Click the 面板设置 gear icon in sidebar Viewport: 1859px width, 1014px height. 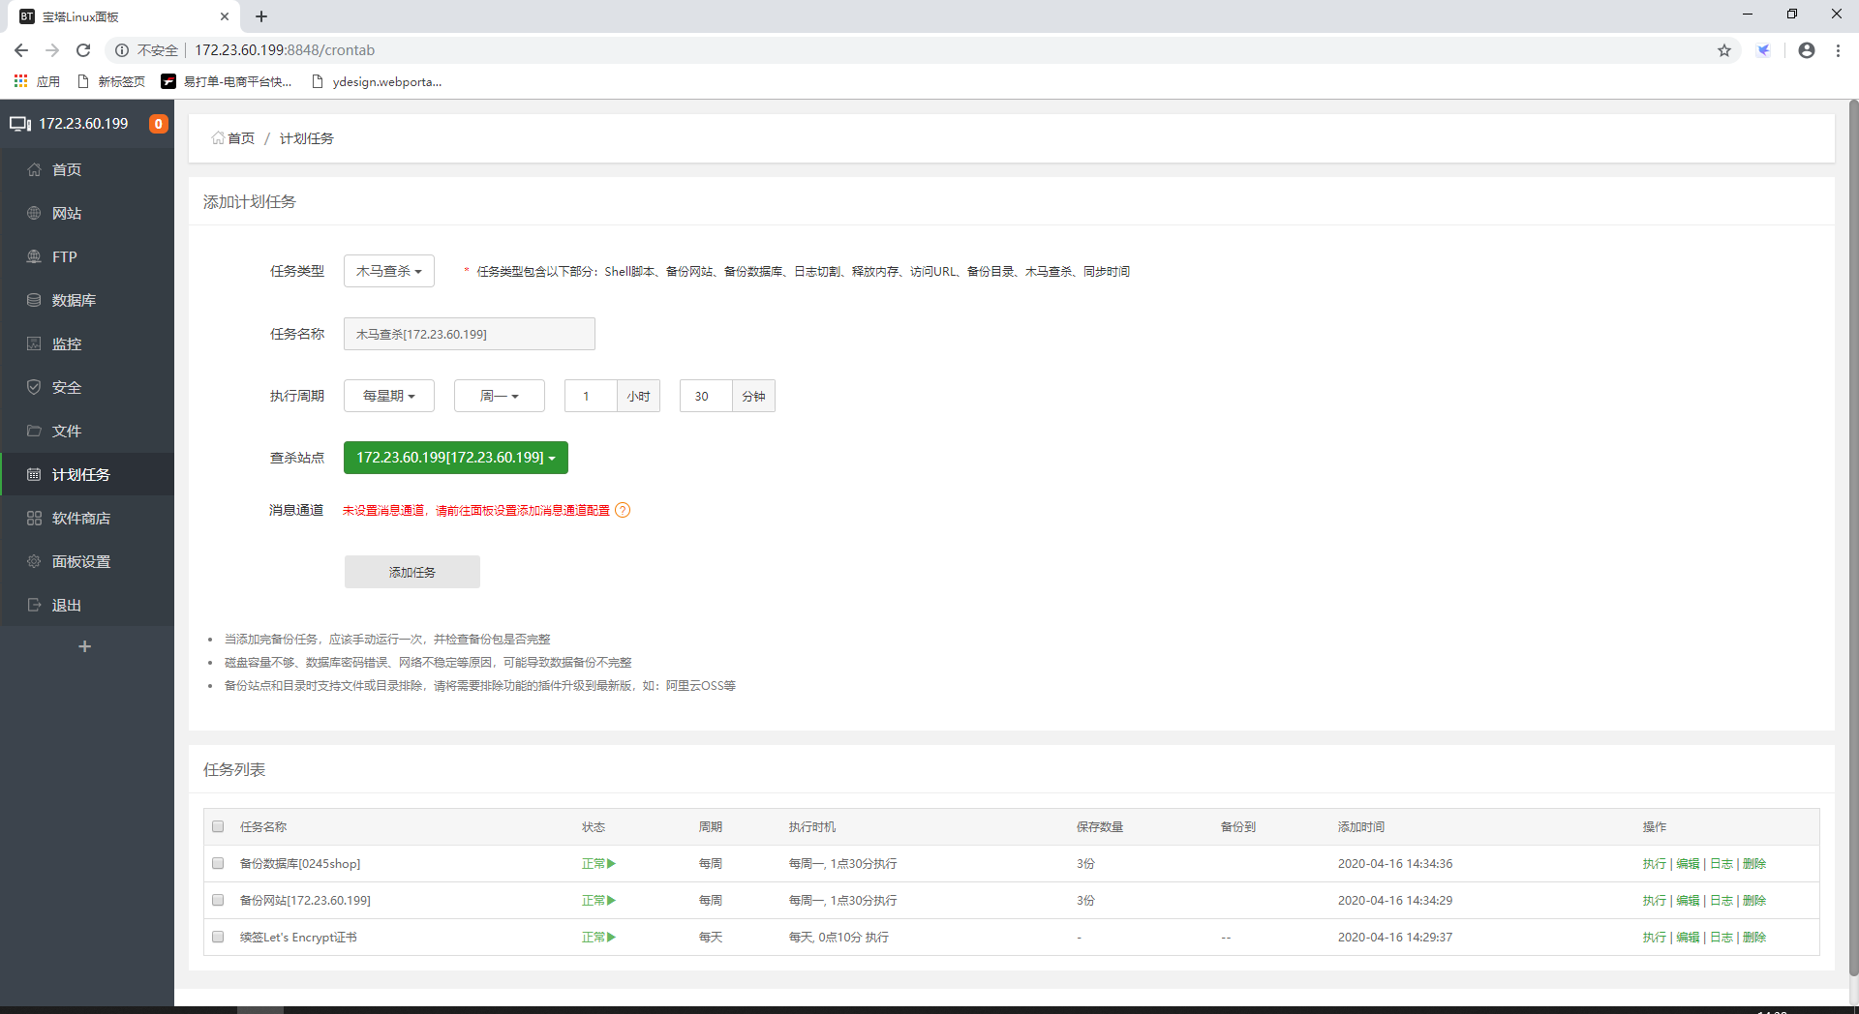coord(34,561)
